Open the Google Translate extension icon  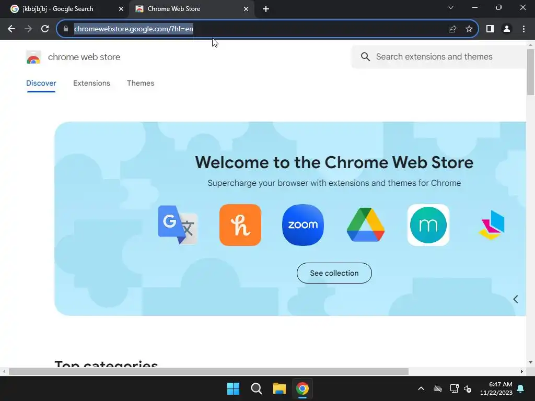pyautogui.click(x=178, y=225)
